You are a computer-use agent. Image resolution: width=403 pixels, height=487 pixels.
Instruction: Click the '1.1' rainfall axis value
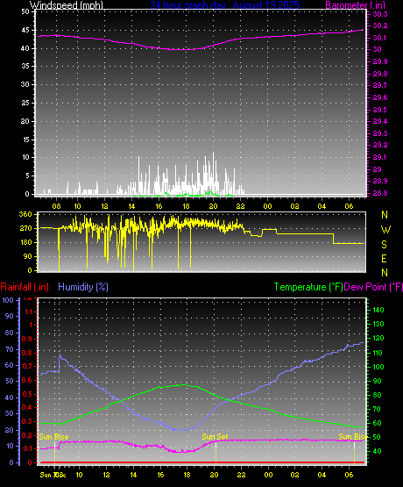[29, 312]
